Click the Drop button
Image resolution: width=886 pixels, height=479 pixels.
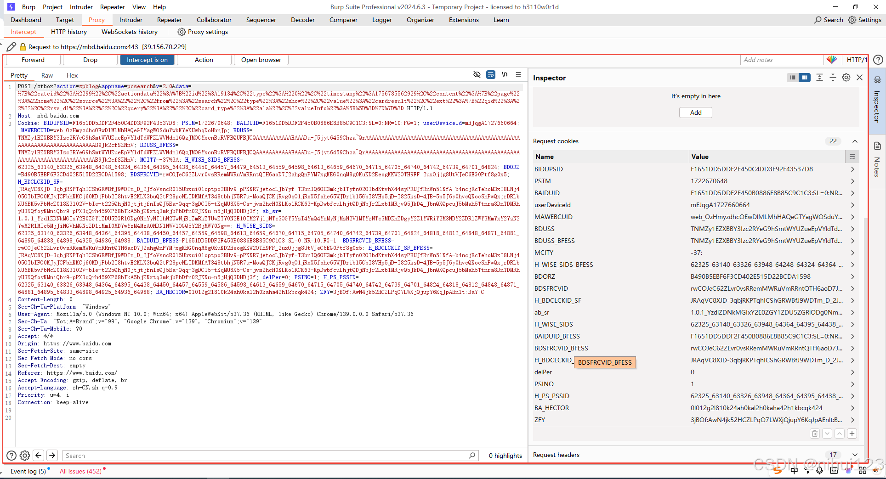pyautogui.click(x=90, y=60)
